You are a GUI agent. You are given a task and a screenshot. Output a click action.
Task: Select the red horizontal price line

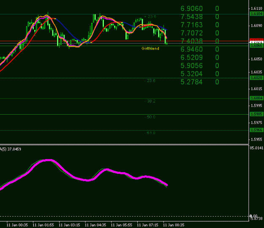pos(124,41)
